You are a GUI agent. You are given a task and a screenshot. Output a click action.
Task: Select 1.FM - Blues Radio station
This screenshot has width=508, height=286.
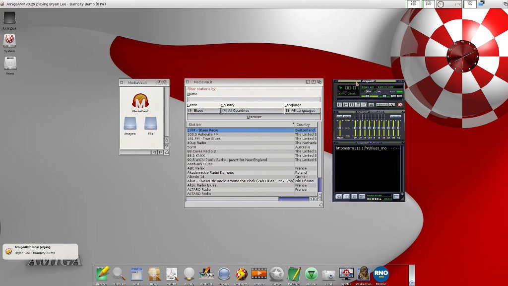pos(252,130)
